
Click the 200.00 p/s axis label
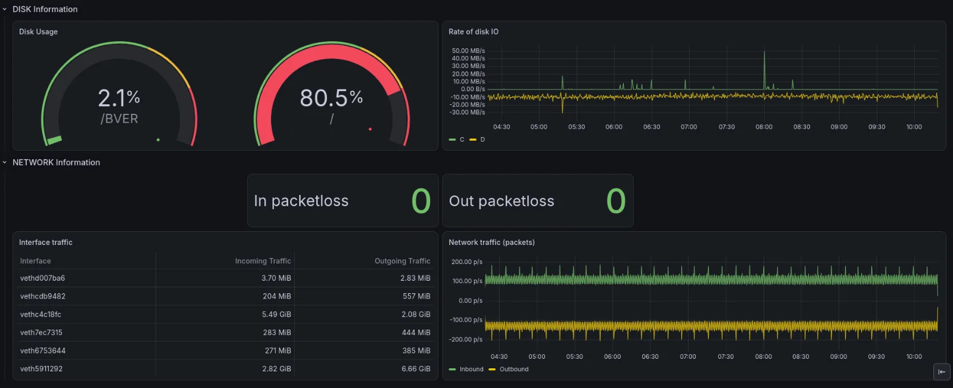467,262
